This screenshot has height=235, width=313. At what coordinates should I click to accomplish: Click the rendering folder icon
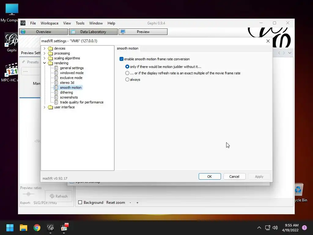click(x=51, y=63)
